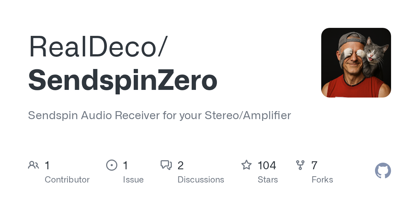Image resolution: width=419 pixels, height=209 pixels.
Task: Select the Forks label
Action: click(322, 180)
